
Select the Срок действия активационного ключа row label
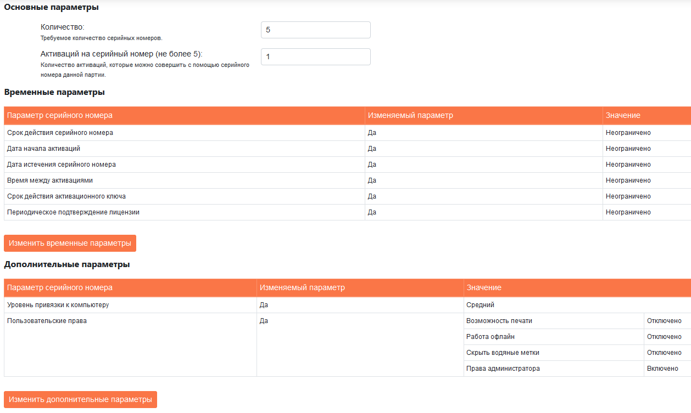[x=66, y=196]
